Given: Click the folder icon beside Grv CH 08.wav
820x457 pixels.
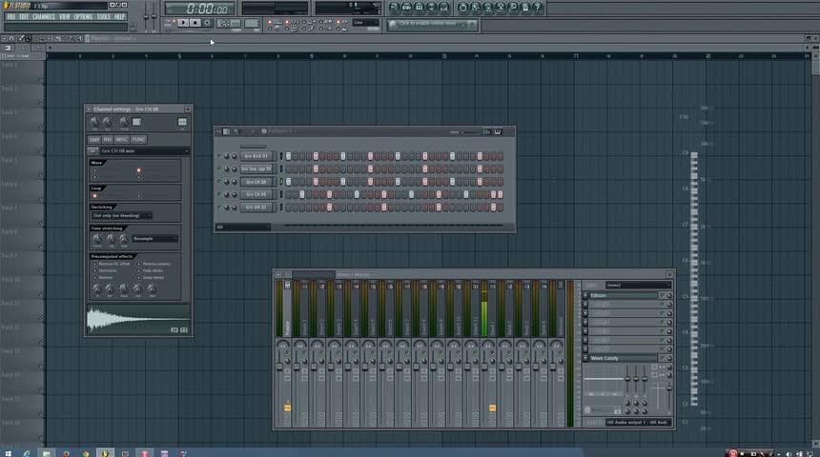Looking at the screenshot, I should pyautogui.click(x=93, y=150).
